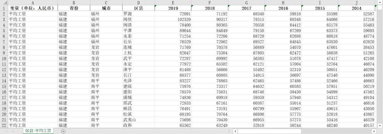This screenshot has height=134, width=383.
Task: Select row 7 header
Action: 4,42
